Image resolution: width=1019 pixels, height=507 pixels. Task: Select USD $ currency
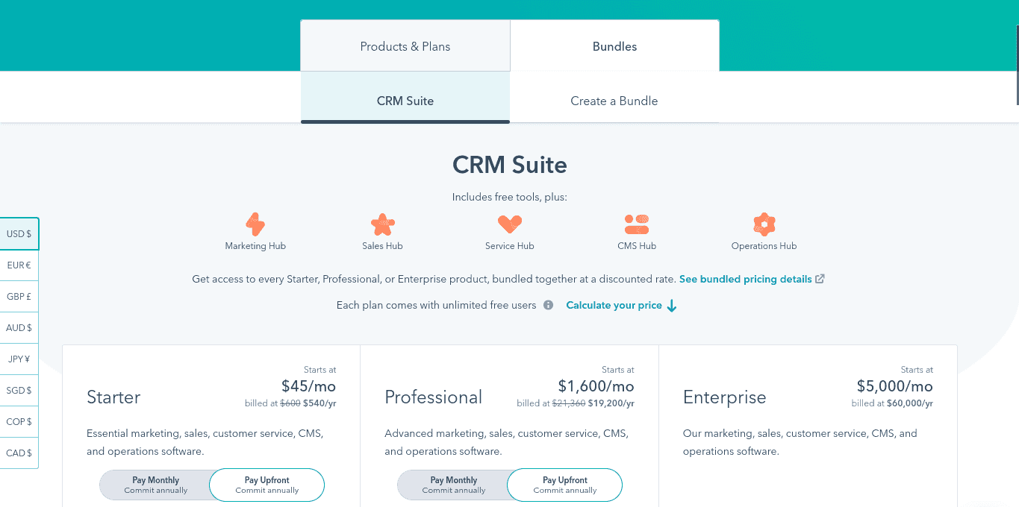pyautogui.click(x=19, y=233)
